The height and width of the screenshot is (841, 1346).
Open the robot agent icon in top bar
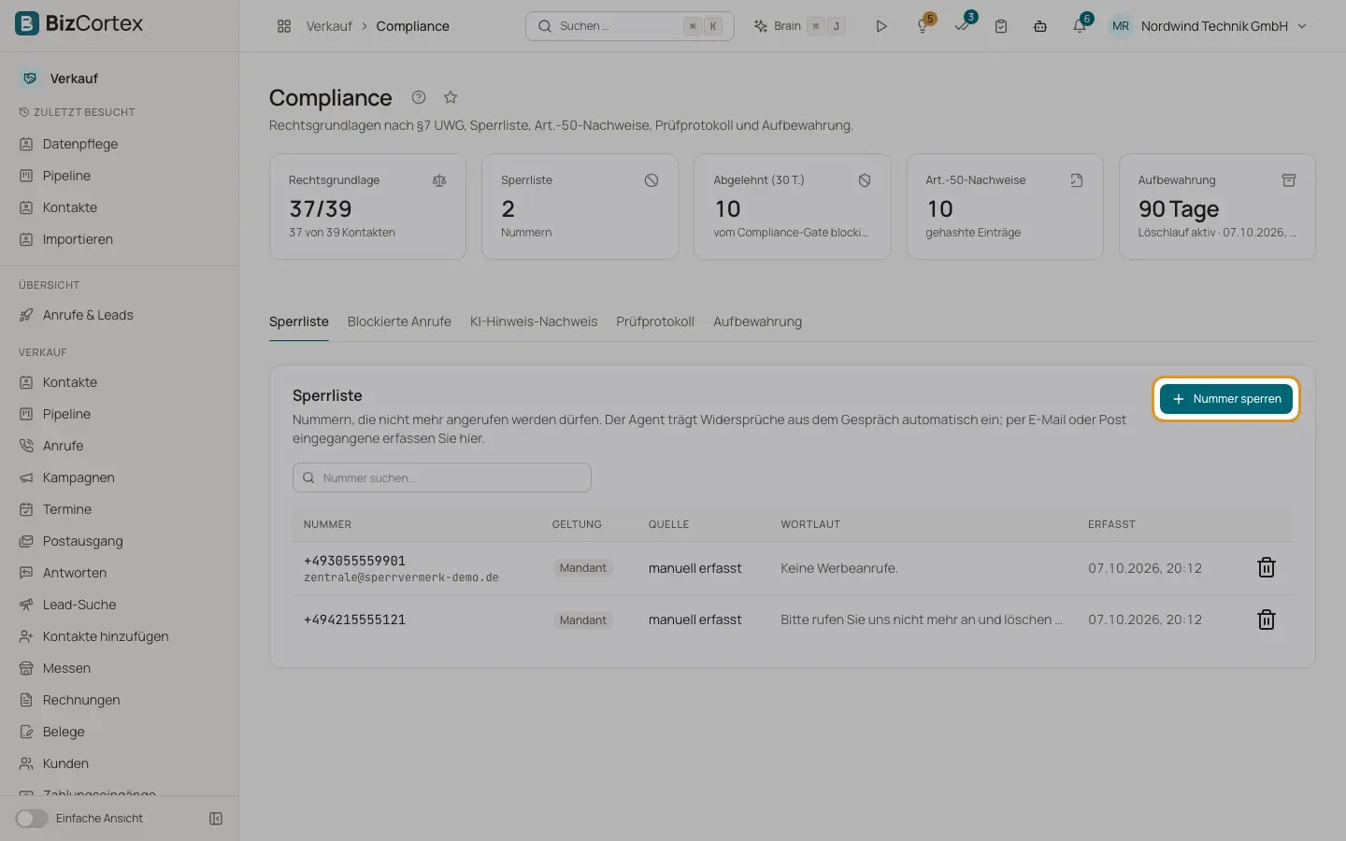pos(1040,26)
